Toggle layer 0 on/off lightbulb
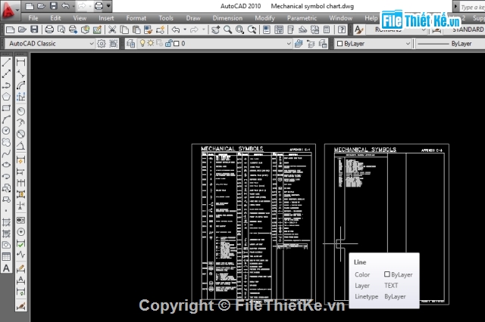485x322 pixels. click(x=142, y=43)
